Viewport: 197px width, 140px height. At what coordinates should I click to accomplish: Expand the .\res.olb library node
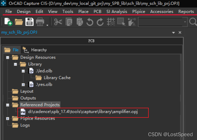pos(23,85)
